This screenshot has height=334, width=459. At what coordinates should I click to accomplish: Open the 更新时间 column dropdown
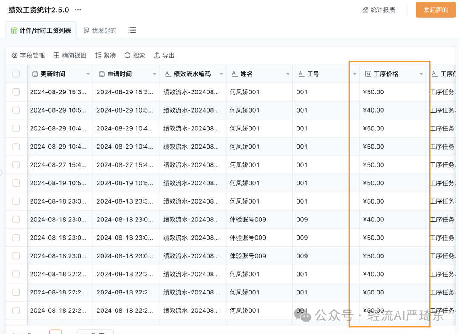coord(88,74)
